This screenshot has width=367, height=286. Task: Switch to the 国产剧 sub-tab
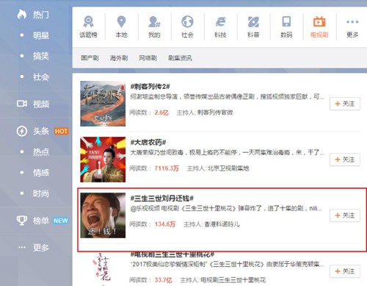click(90, 58)
